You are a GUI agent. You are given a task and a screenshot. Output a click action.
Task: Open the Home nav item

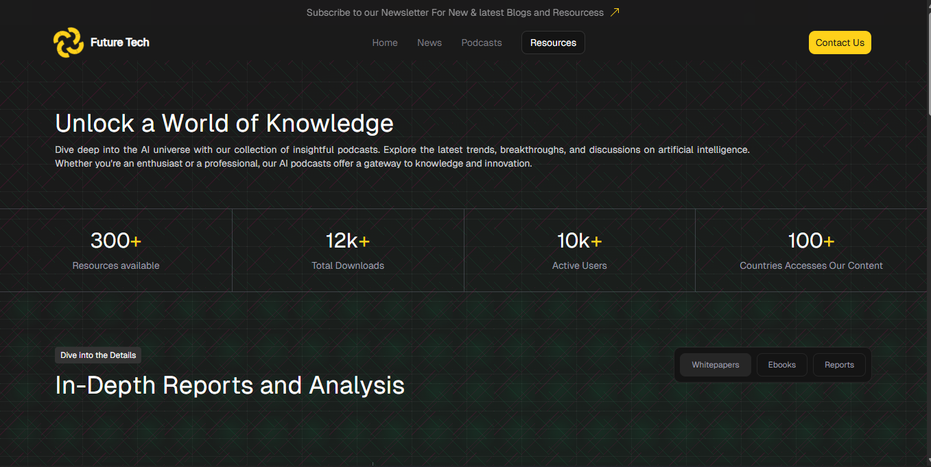click(385, 43)
